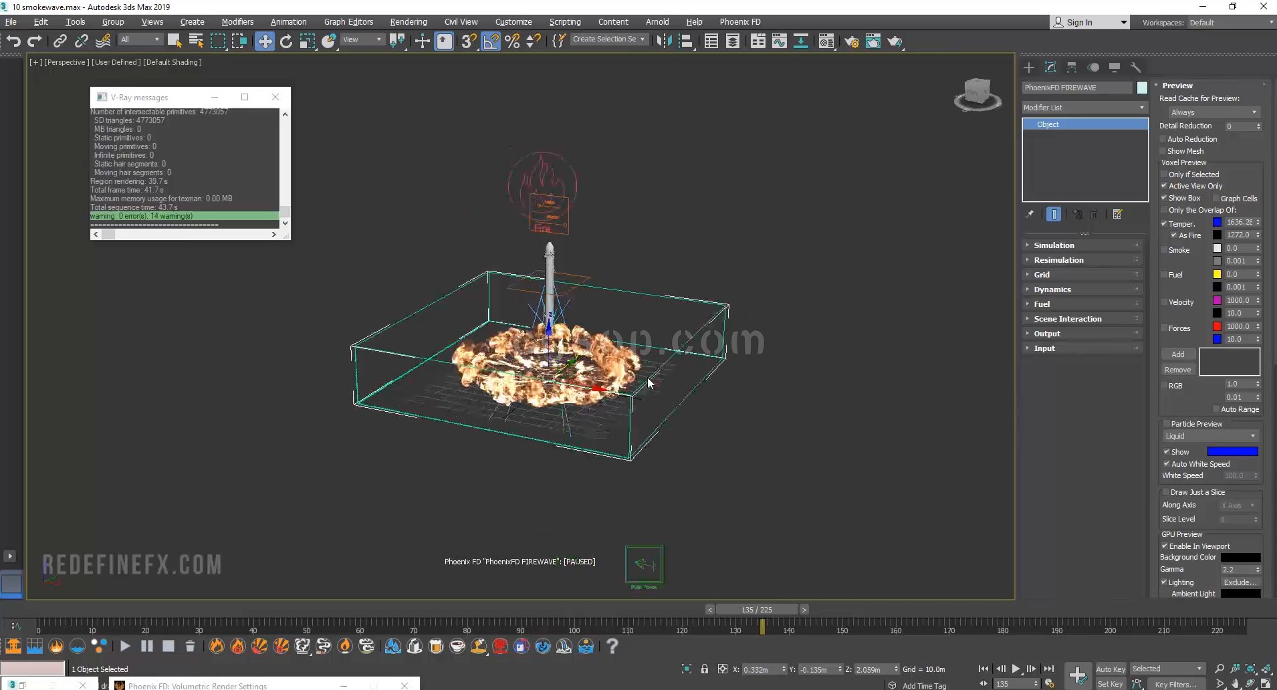Open the Graph Editors menu
1277x690 pixels.
pos(348,22)
